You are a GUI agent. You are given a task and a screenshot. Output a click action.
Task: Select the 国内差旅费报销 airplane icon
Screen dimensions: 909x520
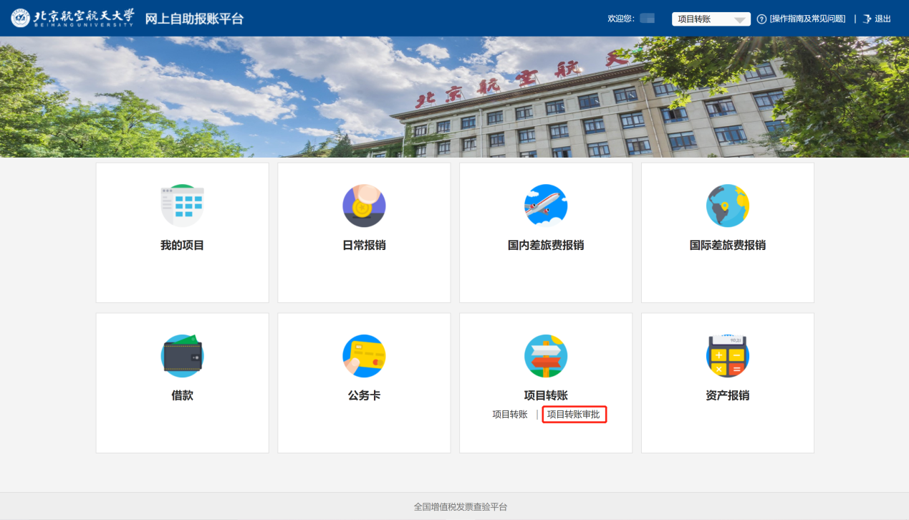(x=546, y=206)
